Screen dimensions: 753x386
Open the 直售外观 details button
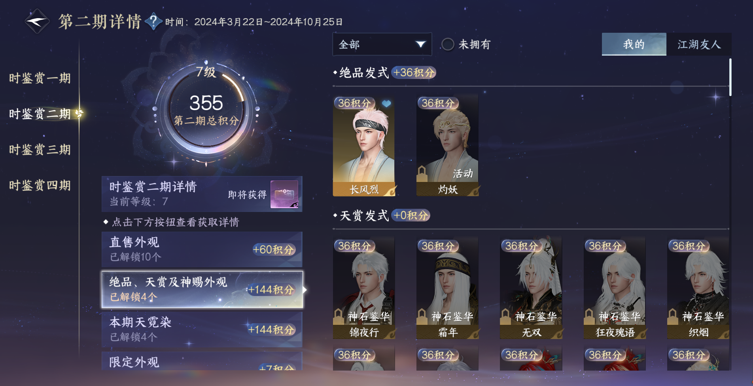[x=202, y=249]
